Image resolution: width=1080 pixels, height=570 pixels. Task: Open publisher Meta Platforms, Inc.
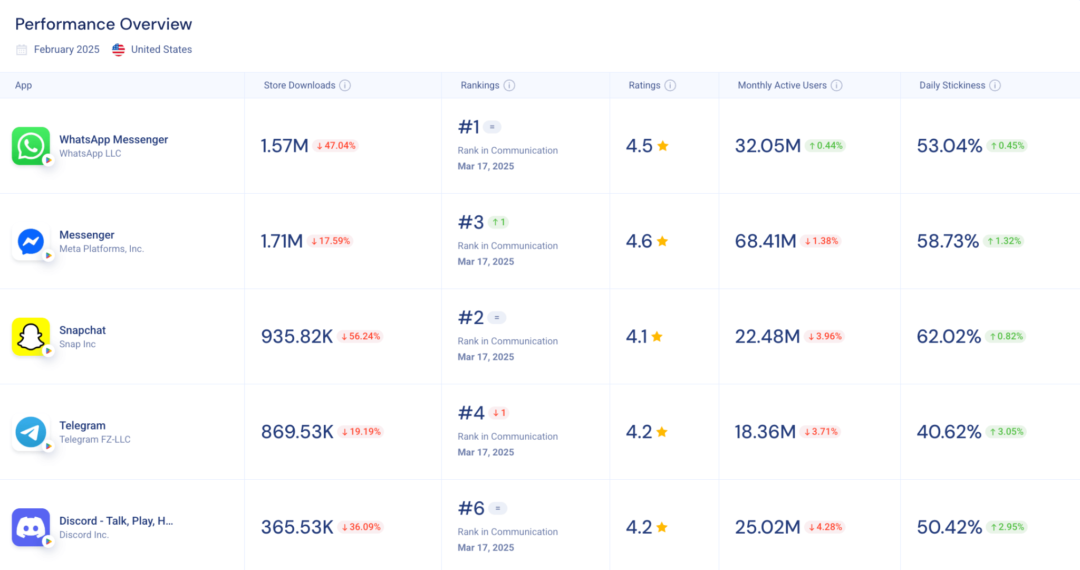coord(102,249)
